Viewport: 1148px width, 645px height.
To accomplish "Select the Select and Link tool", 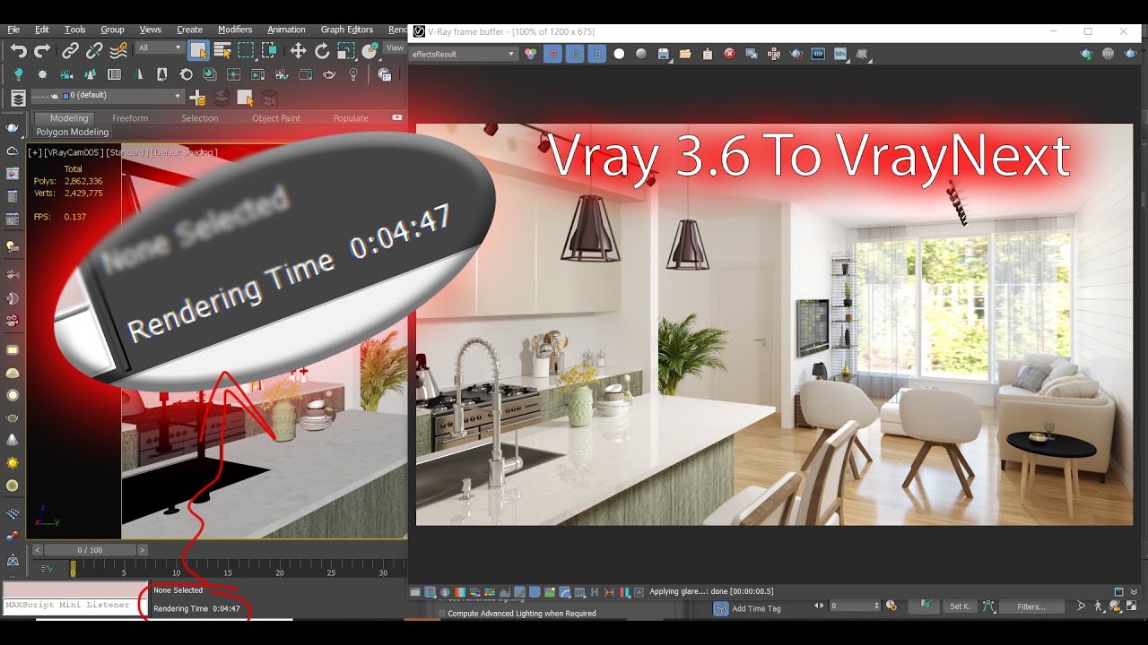I will 70,51.
